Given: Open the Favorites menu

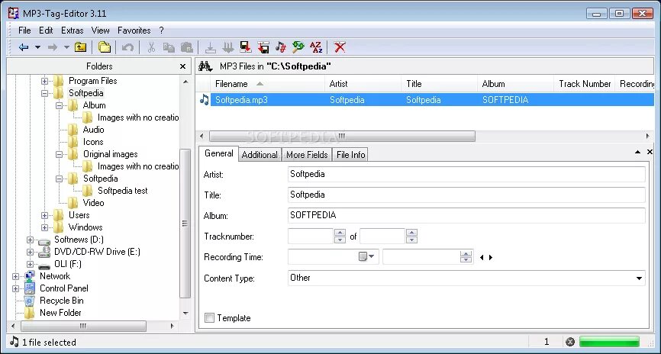Looking at the screenshot, I should point(134,31).
